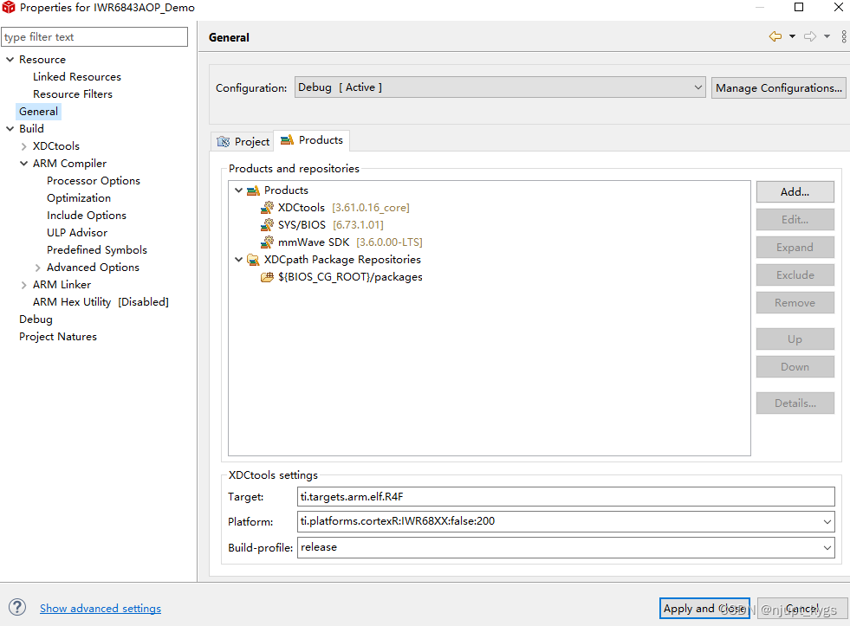The height and width of the screenshot is (626, 850).
Task: Click the BIOS_CG_ROOT packages folder icon
Action: pyautogui.click(x=267, y=277)
